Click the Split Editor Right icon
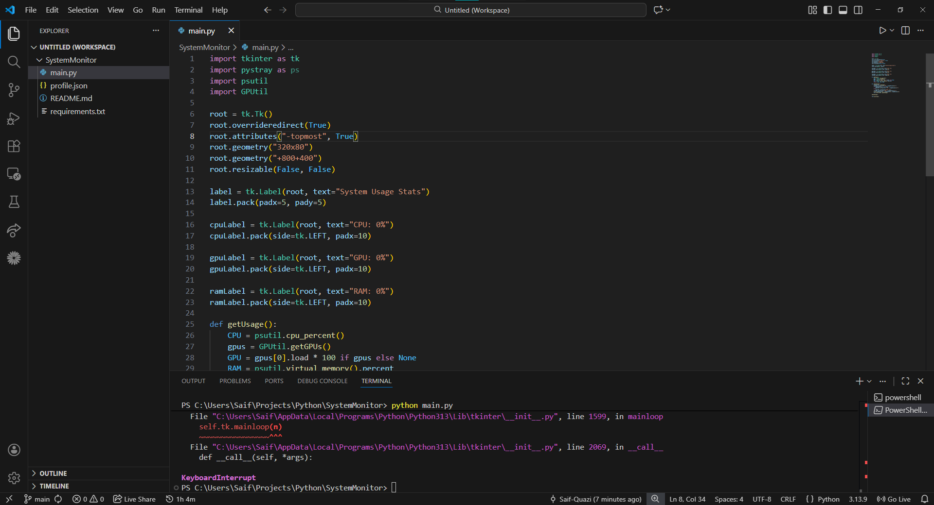The image size is (934, 505). coord(905,31)
